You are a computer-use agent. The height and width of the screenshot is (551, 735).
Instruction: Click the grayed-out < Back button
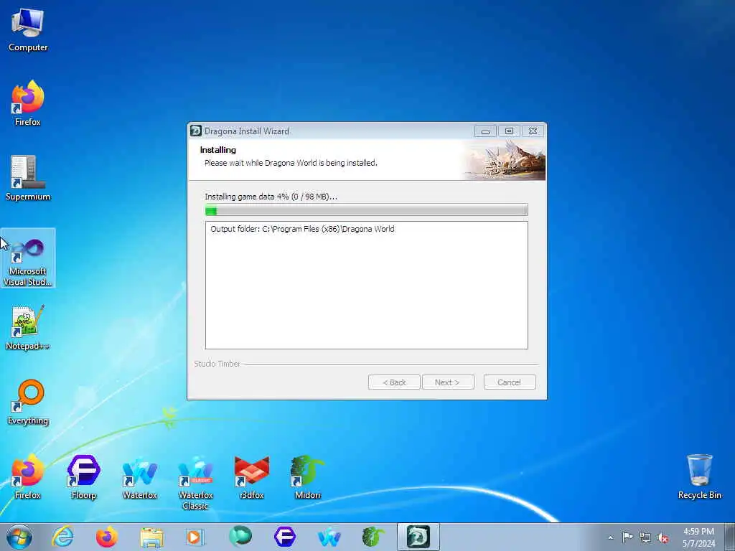tap(394, 382)
